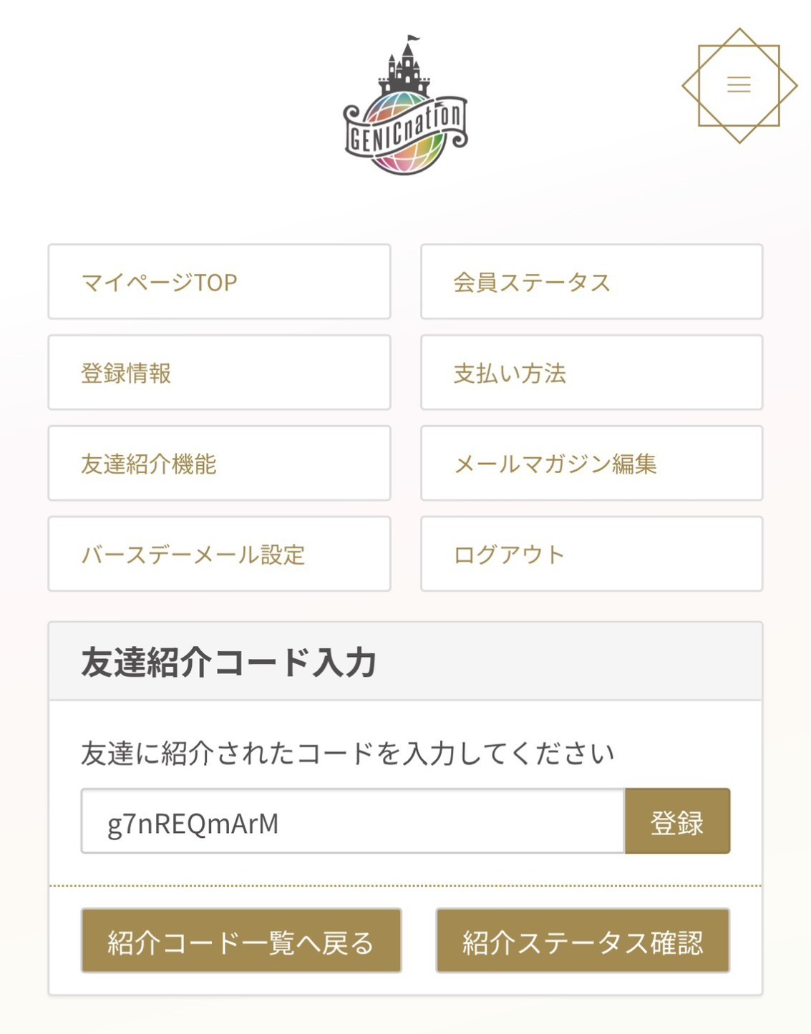Open 支払い方法 settings
The height and width of the screenshot is (1034, 811).
pyautogui.click(x=591, y=373)
